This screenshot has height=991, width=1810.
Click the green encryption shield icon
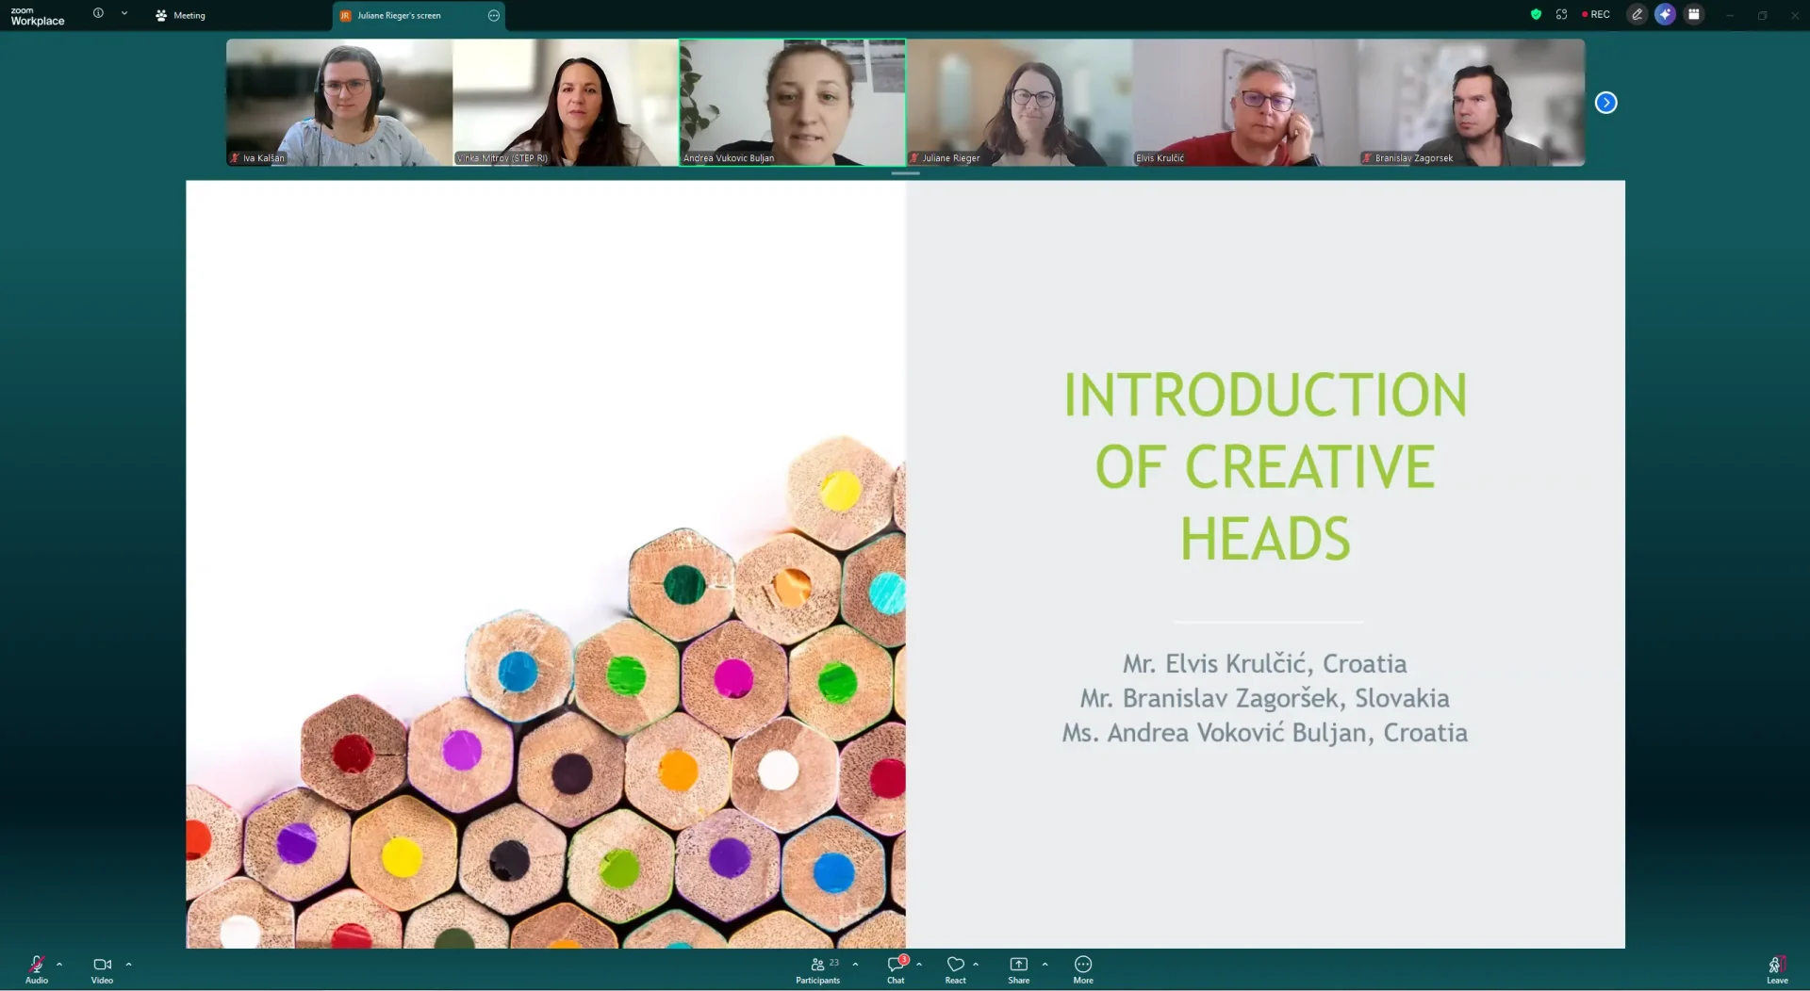1536,14
